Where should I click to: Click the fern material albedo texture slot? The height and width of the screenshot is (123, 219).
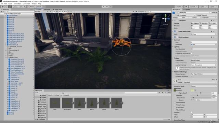(x=175, y=91)
